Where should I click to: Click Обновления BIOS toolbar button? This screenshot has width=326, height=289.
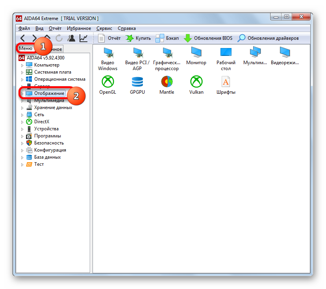(x=208, y=38)
